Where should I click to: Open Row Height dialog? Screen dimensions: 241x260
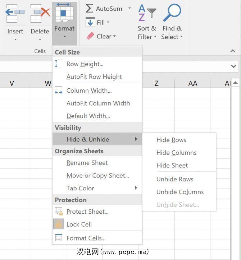point(85,64)
